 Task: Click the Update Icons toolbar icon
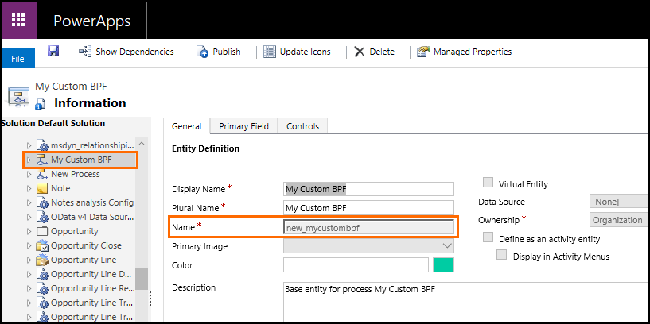point(269,52)
